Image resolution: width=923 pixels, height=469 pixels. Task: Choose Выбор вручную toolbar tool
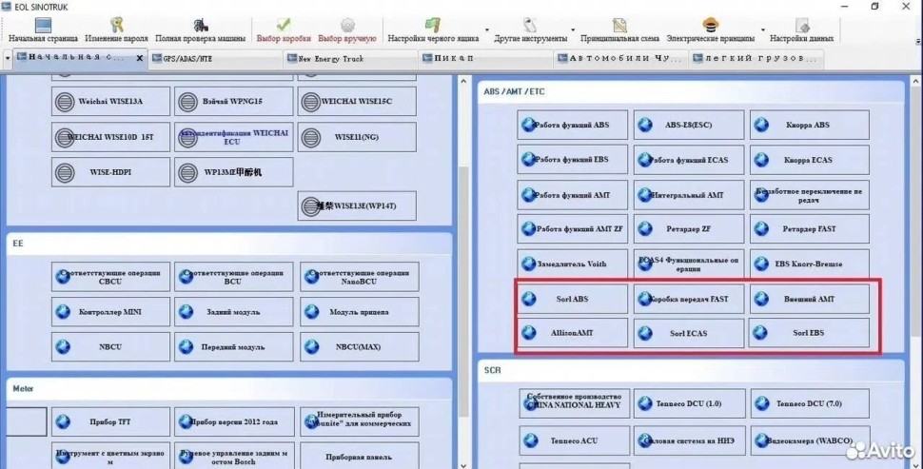point(346,29)
